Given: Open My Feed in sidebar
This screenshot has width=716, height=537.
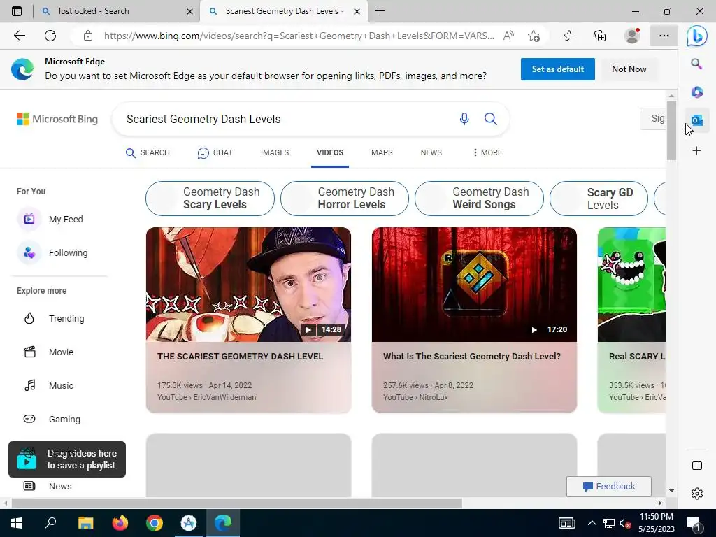Looking at the screenshot, I should click(50, 219).
